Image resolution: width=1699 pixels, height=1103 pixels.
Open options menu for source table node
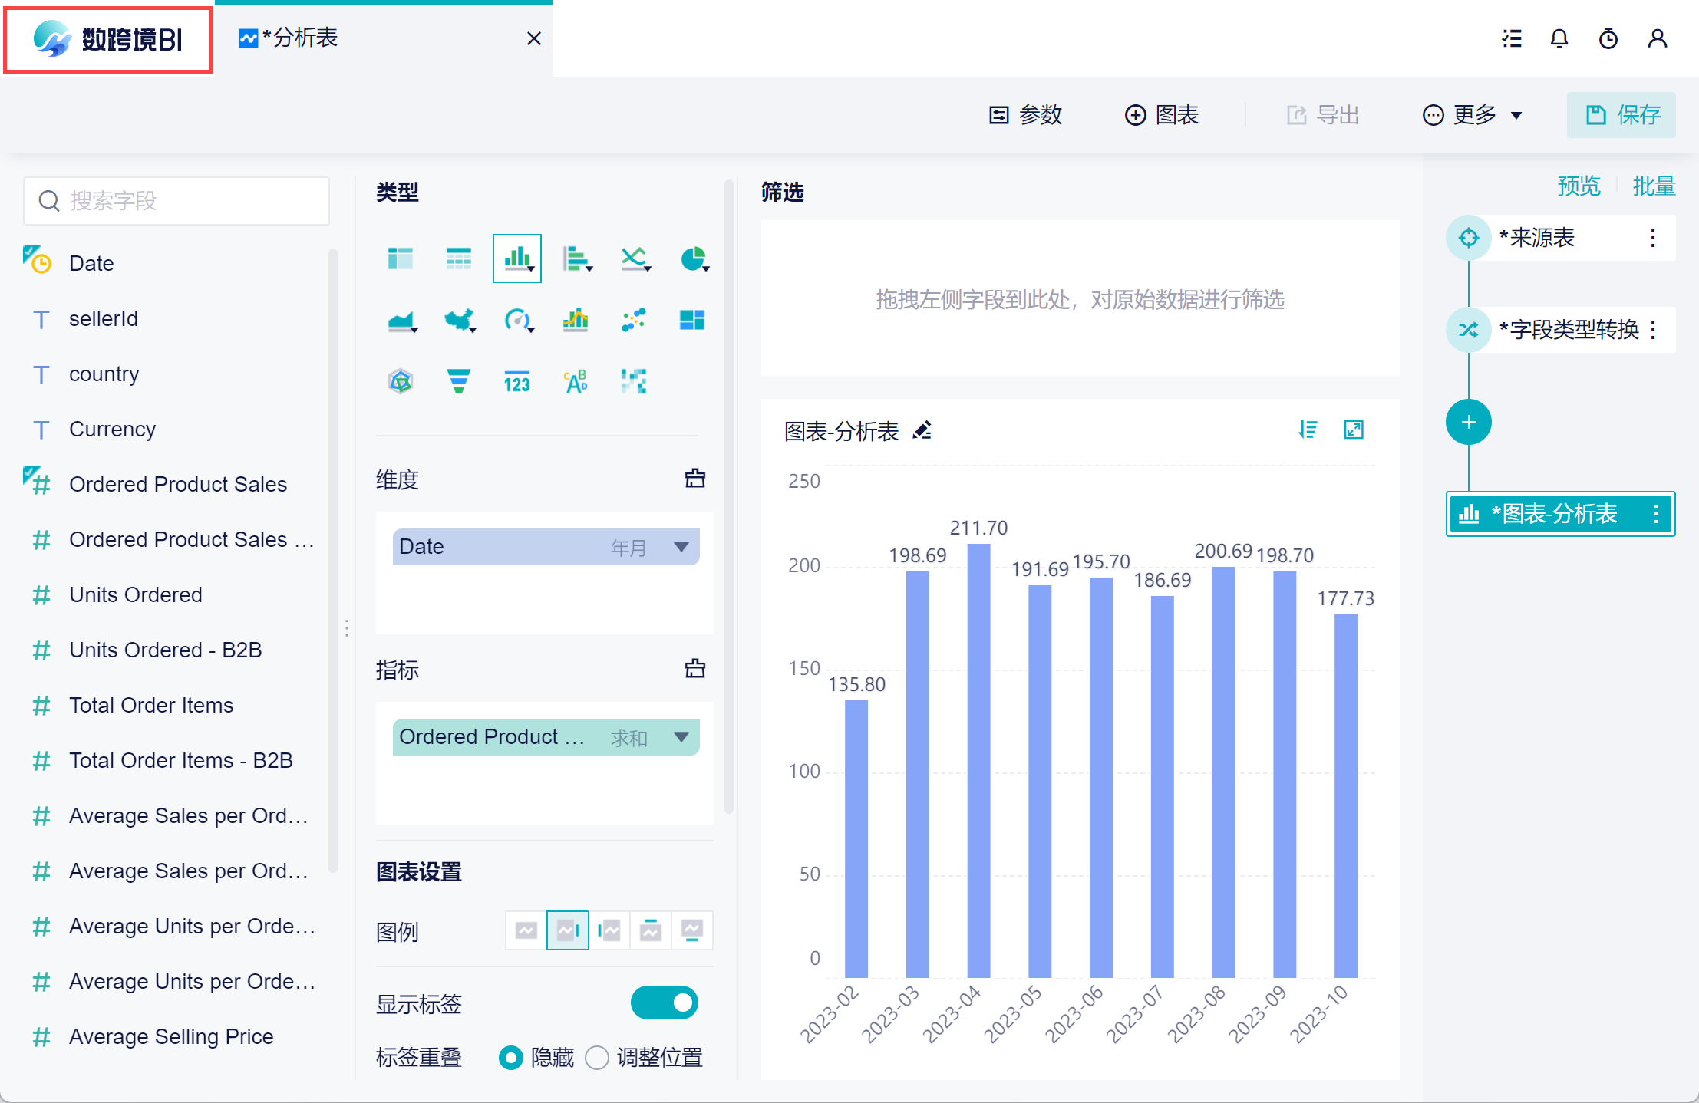pos(1653,238)
